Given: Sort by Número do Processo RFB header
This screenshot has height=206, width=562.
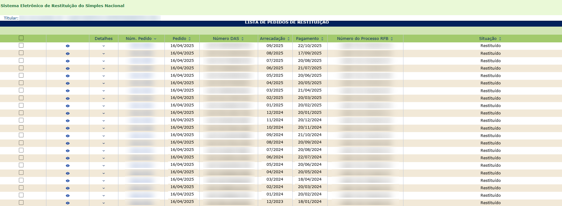Looking at the screenshot, I should (365, 39).
